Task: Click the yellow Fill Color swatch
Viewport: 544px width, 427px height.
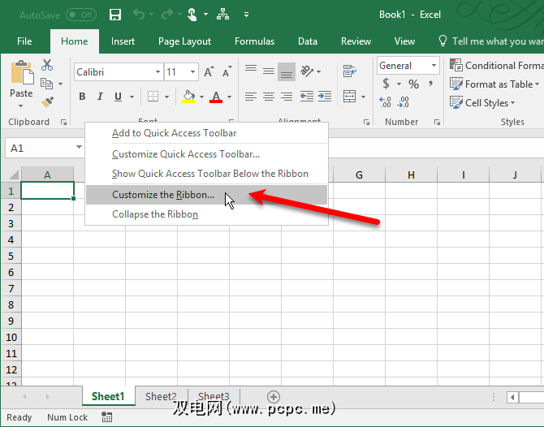Action: (x=188, y=97)
